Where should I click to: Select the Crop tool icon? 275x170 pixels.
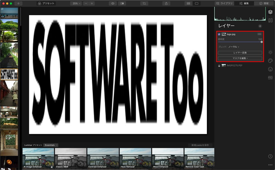pyautogui.click(x=144, y=3)
